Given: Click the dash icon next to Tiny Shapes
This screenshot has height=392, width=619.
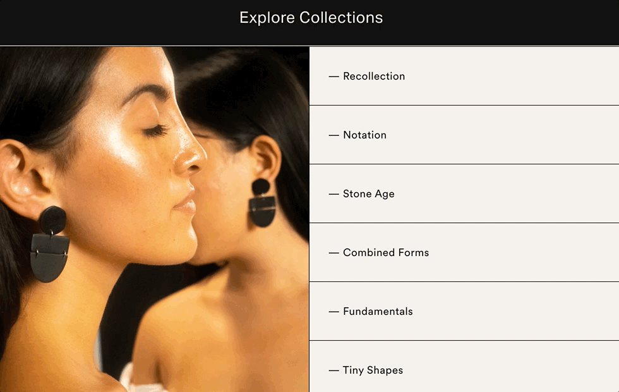Looking at the screenshot, I should (x=334, y=371).
